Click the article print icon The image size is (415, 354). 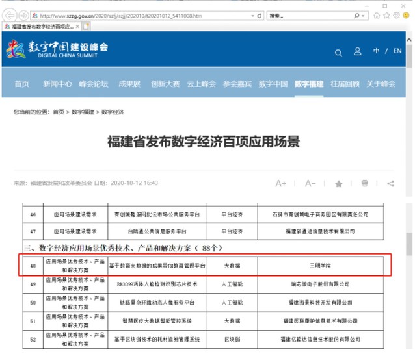(365, 184)
